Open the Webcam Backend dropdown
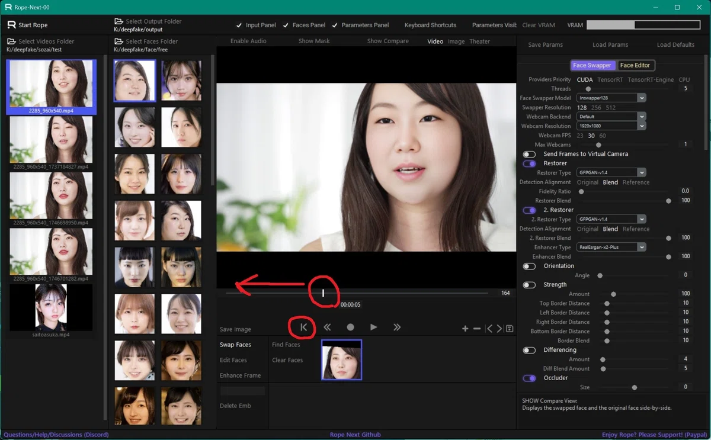Viewport: 711px width, 440px height. point(611,117)
